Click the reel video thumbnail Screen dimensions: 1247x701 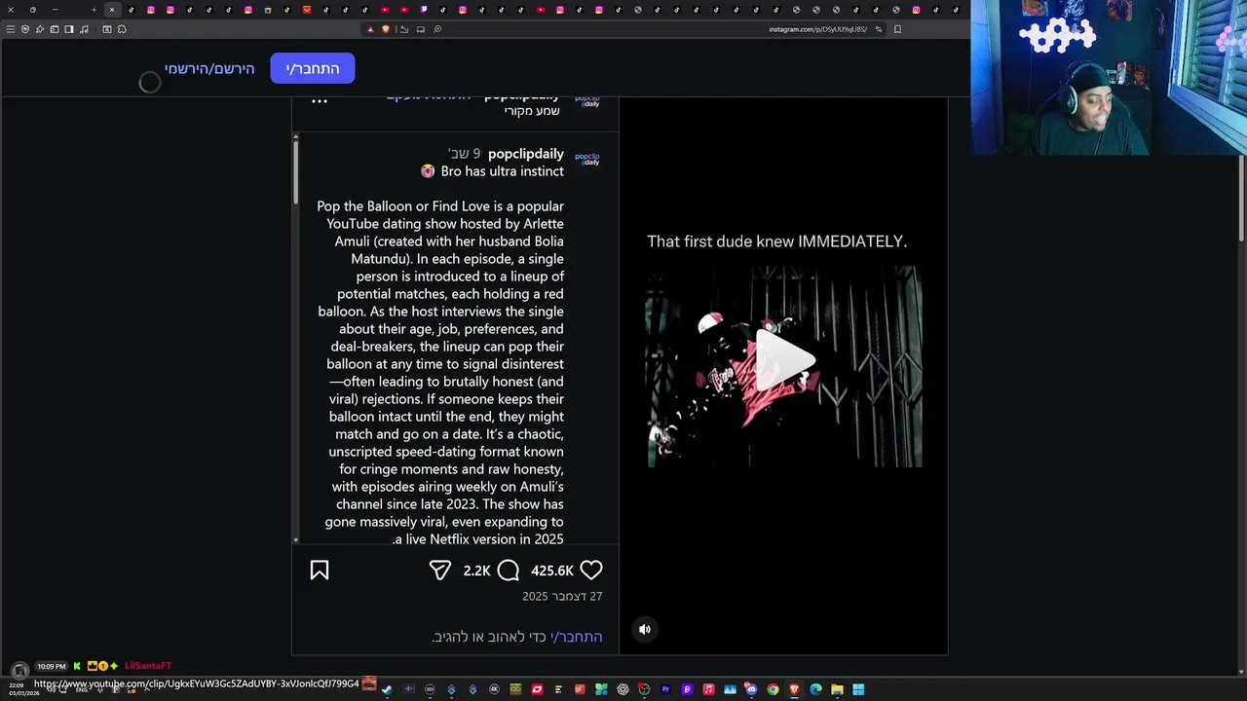click(x=785, y=366)
